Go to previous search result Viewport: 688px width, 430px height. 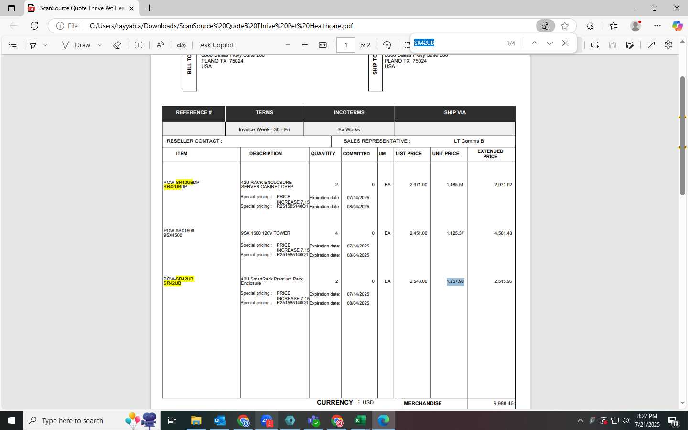pos(535,43)
